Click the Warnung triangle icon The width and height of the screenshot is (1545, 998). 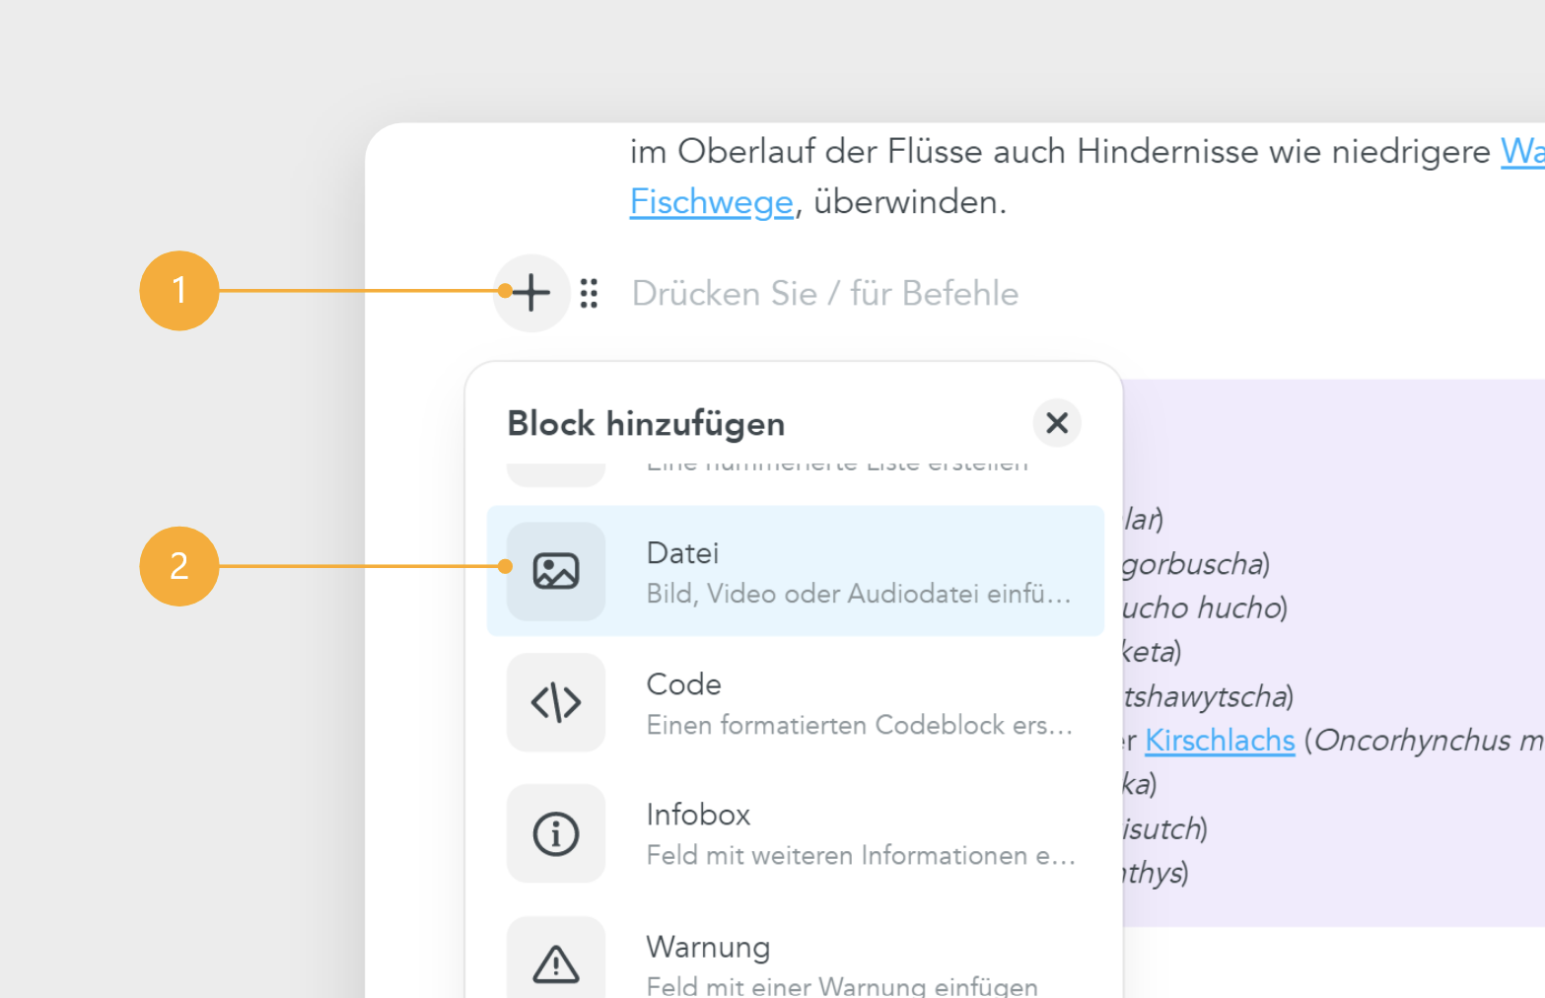[556, 963]
